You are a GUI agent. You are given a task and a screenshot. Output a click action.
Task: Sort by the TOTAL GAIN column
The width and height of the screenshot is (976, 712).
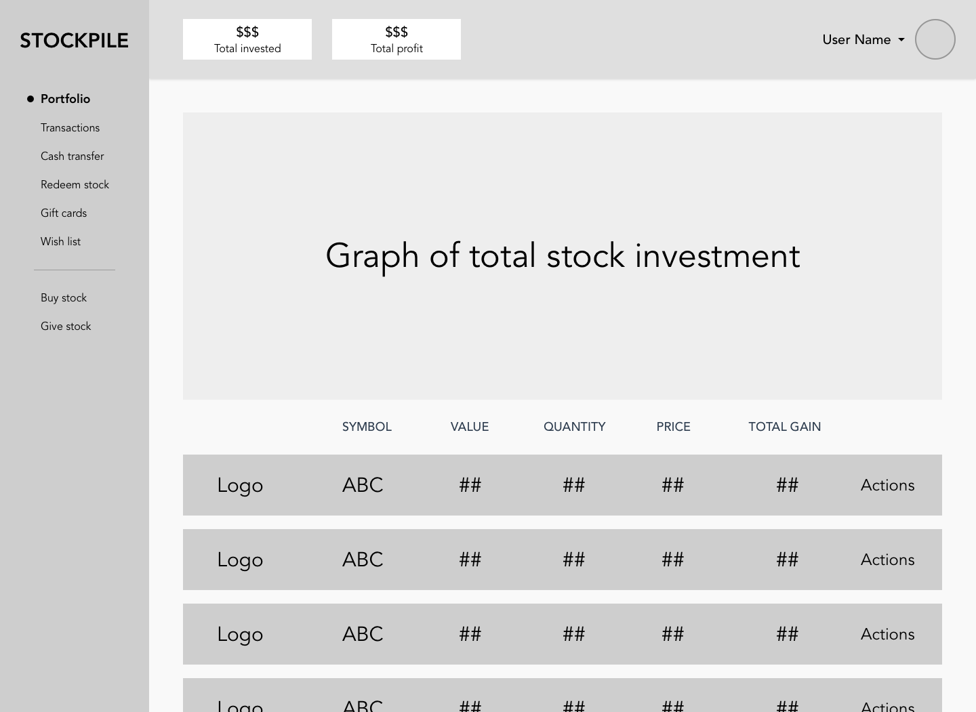784,427
